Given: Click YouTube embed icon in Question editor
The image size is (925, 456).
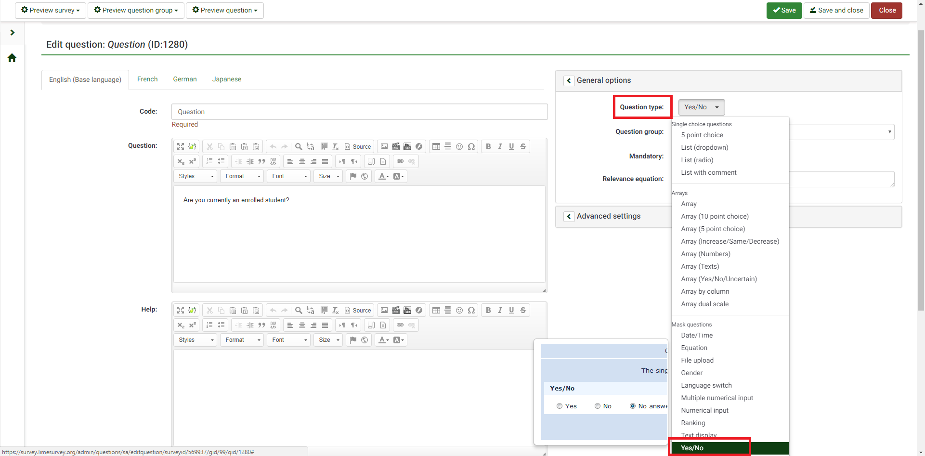Looking at the screenshot, I should coord(407,146).
